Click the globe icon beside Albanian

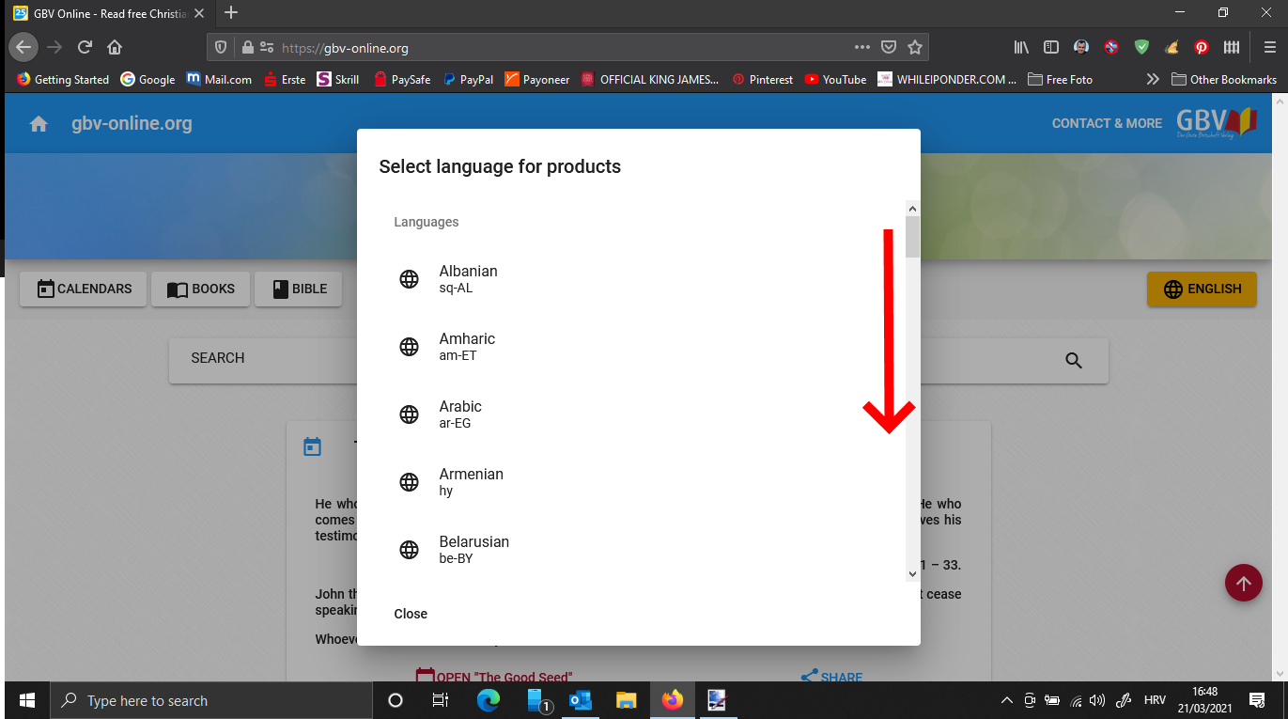point(409,279)
